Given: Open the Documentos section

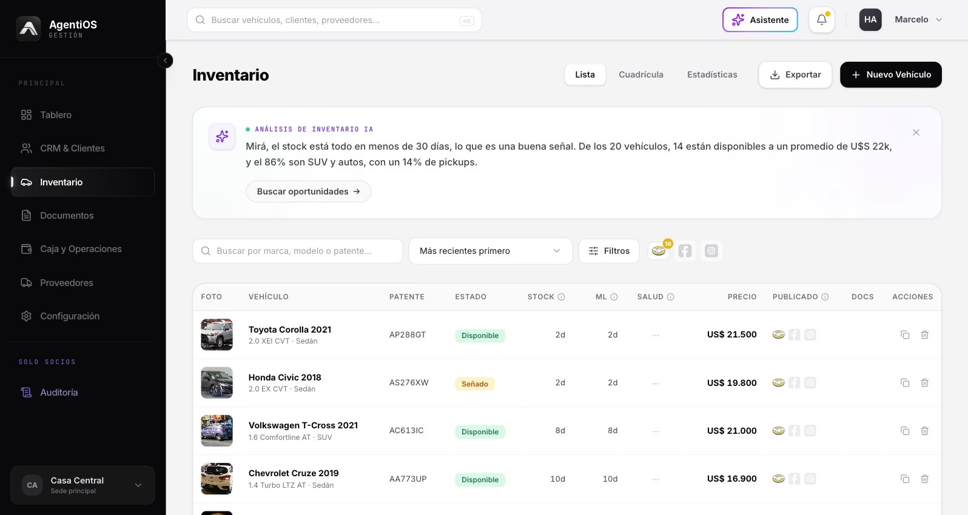Looking at the screenshot, I should tap(82, 216).
